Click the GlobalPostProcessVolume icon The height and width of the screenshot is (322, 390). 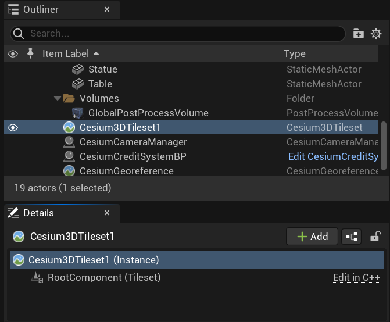[78, 113]
